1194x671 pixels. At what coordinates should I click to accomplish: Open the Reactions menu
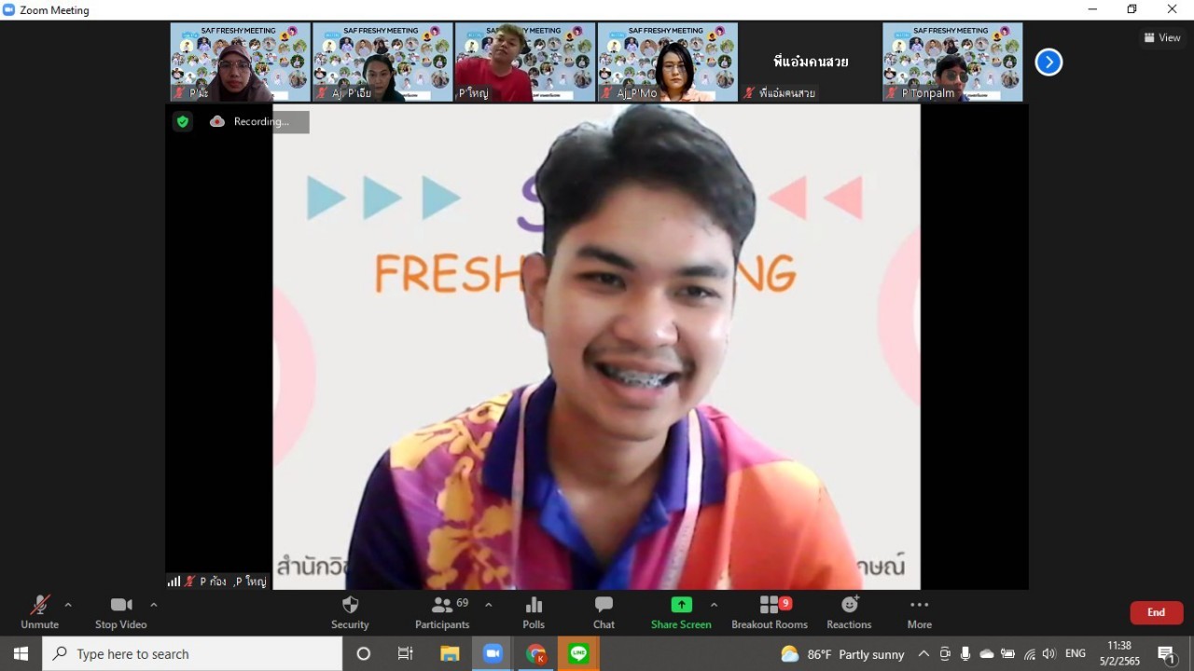coord(849,611)
